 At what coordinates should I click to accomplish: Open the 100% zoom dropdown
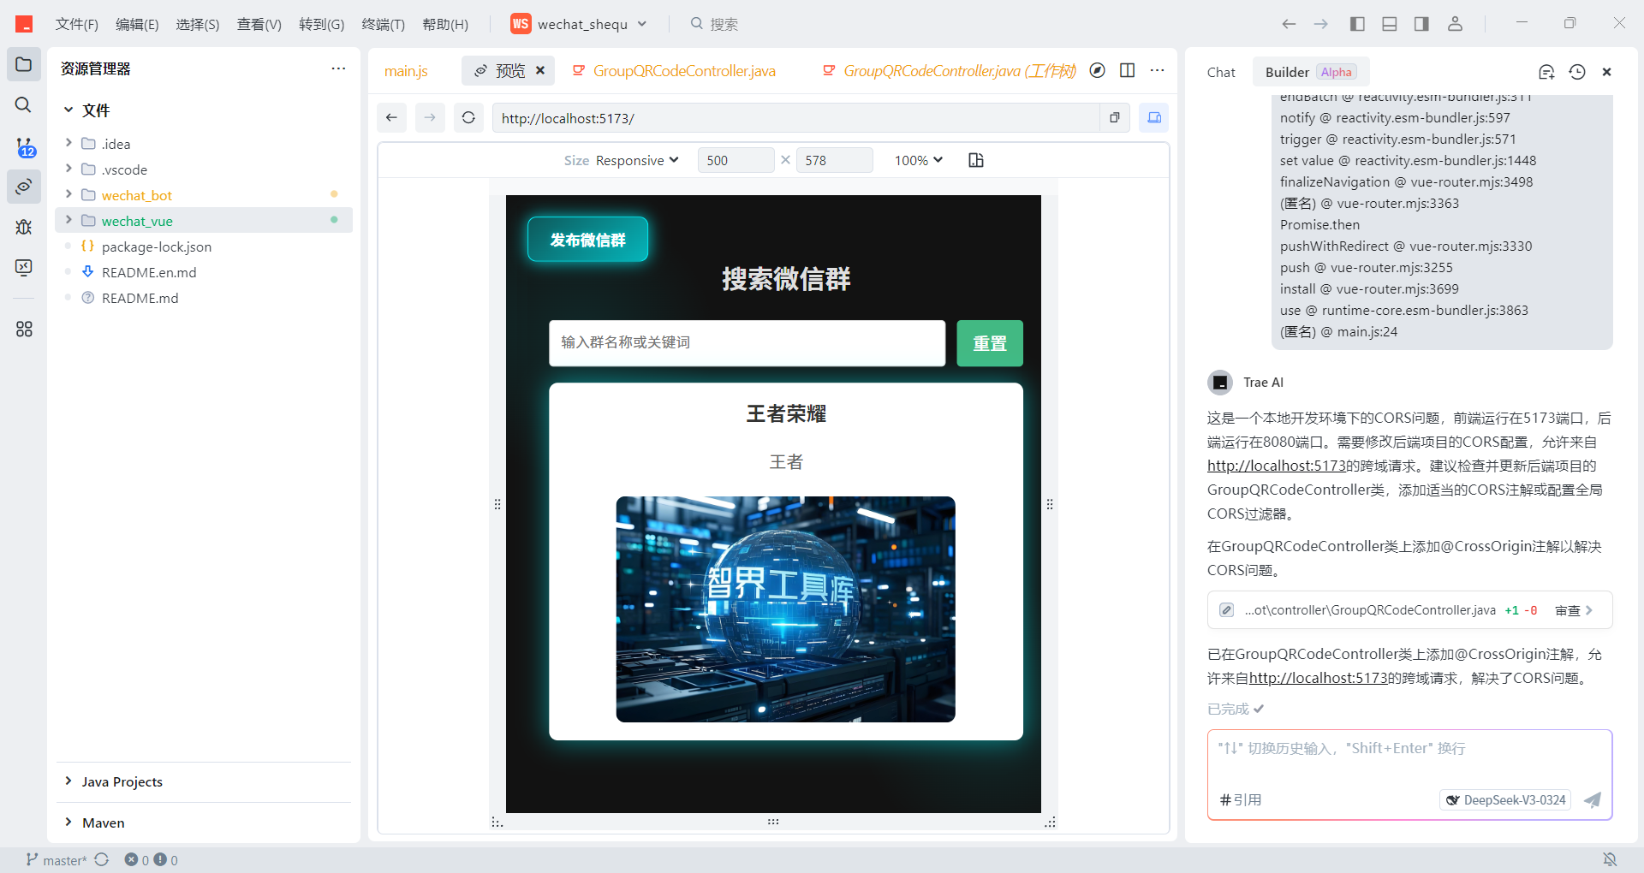coord(918,160)
